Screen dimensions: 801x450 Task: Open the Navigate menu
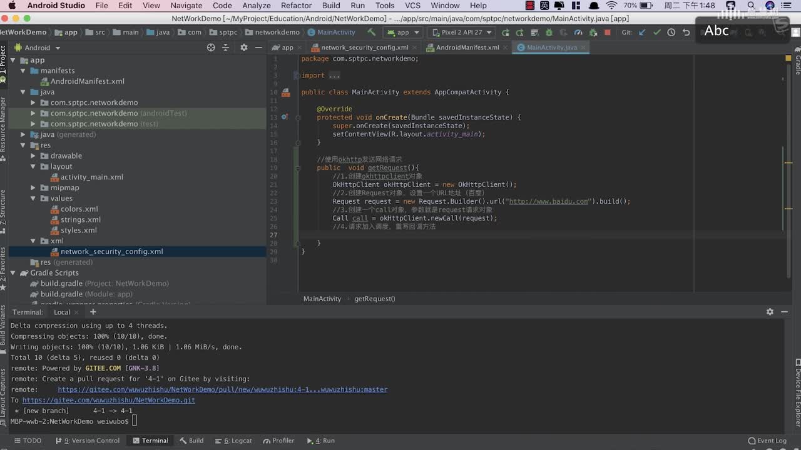pyautogui.click(x=186, y=6)
